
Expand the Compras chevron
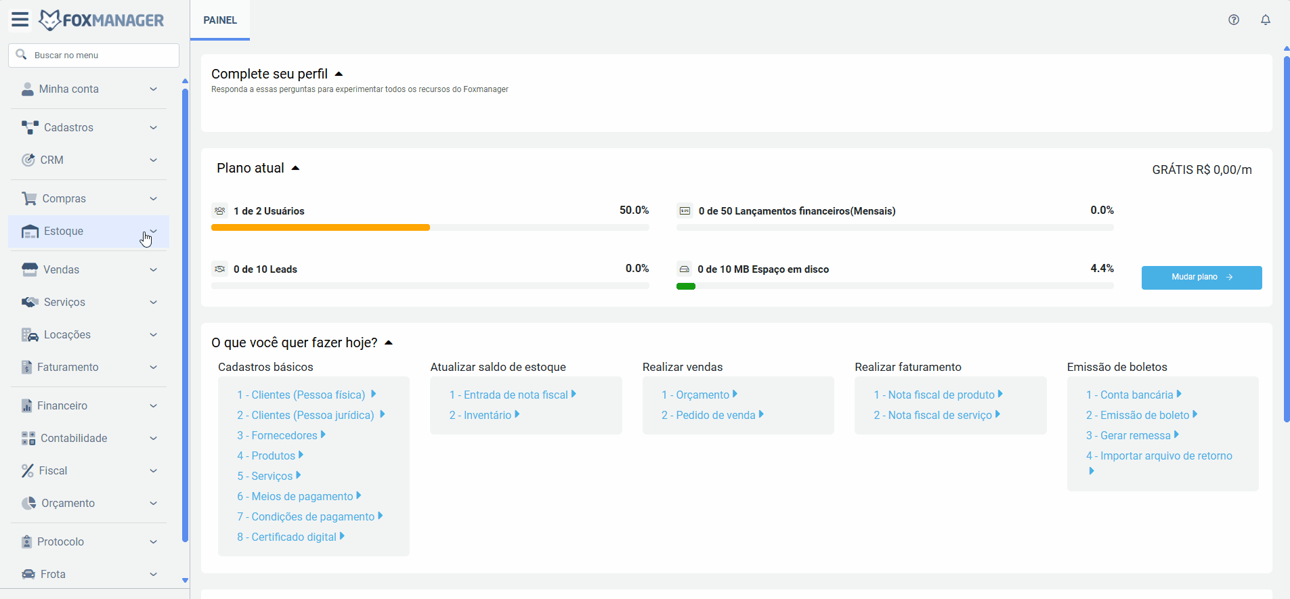(x=153, y=198)
